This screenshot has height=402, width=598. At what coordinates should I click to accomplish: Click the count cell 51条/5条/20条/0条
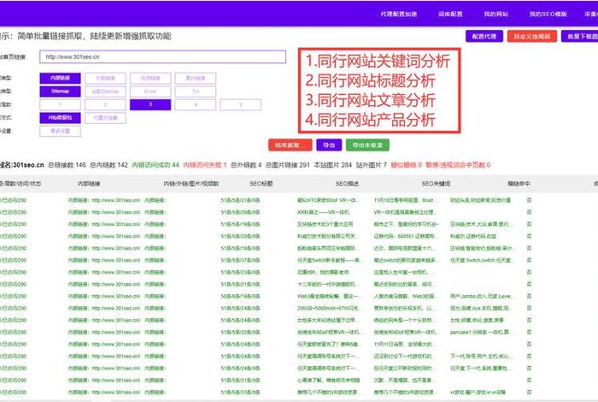(240, 236)
